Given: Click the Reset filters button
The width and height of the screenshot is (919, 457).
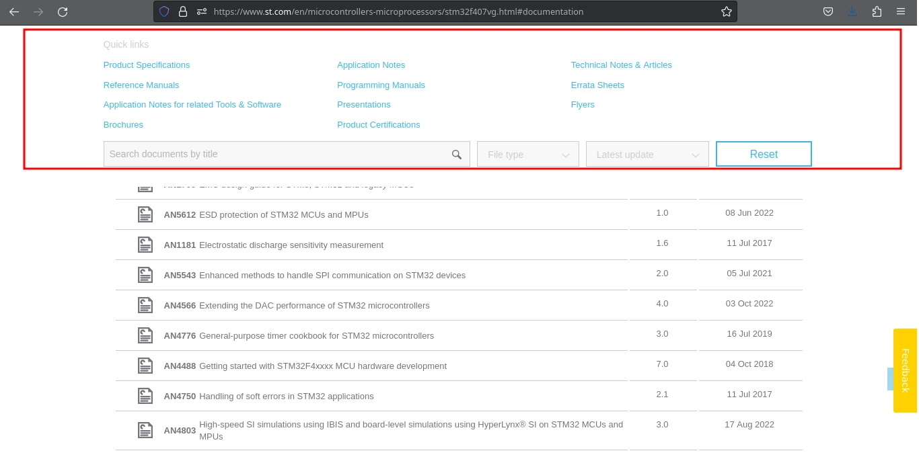Looking at the screenshot, I should tap(764, 154).
